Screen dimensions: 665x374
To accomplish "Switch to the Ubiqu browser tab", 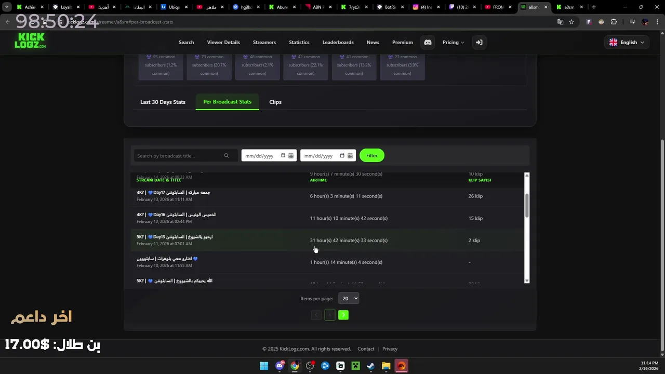I will pos(173,7).
